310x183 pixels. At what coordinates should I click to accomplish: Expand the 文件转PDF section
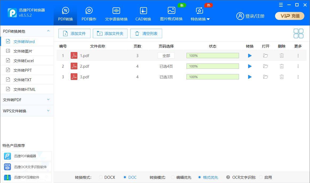[x=27, y=100]
